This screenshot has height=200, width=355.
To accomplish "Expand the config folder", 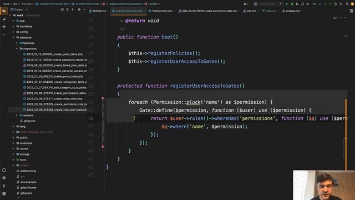I will click(x=13, y=32).
